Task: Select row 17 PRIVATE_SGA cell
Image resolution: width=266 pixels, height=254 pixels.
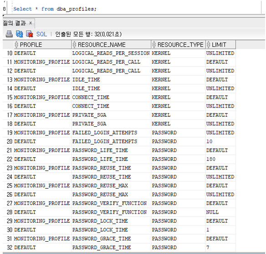Action: pyautogui.click(x=111, y=115)
